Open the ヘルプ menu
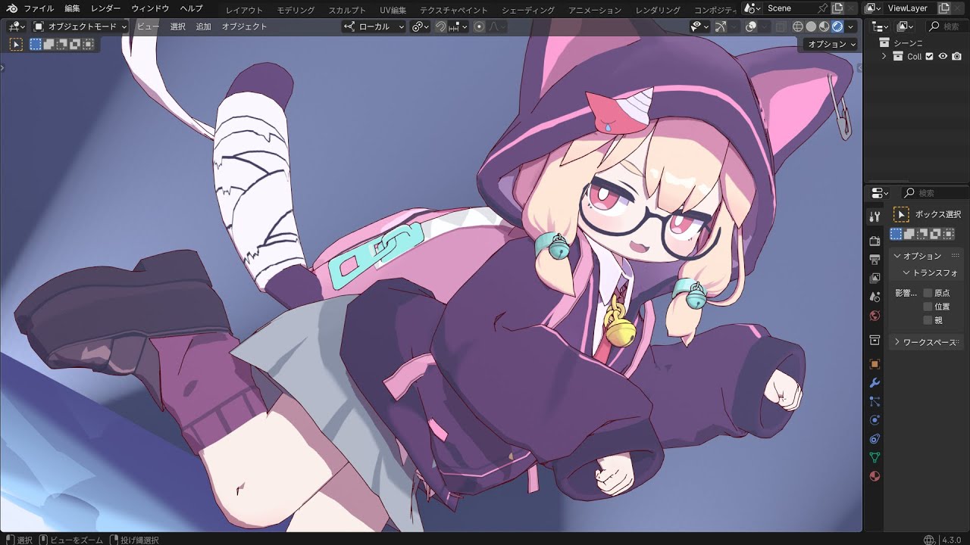The width and height of the screenshot is (970, 545). pyautogui.click(x=191, y=8)
